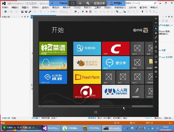This screenshot has height=132, width=174.
Task: Switch to the 监视 1 tab
Action: point(54,118)
